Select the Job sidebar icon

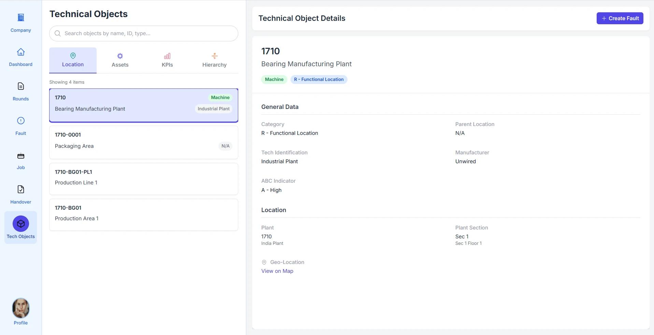click(21, 156)
